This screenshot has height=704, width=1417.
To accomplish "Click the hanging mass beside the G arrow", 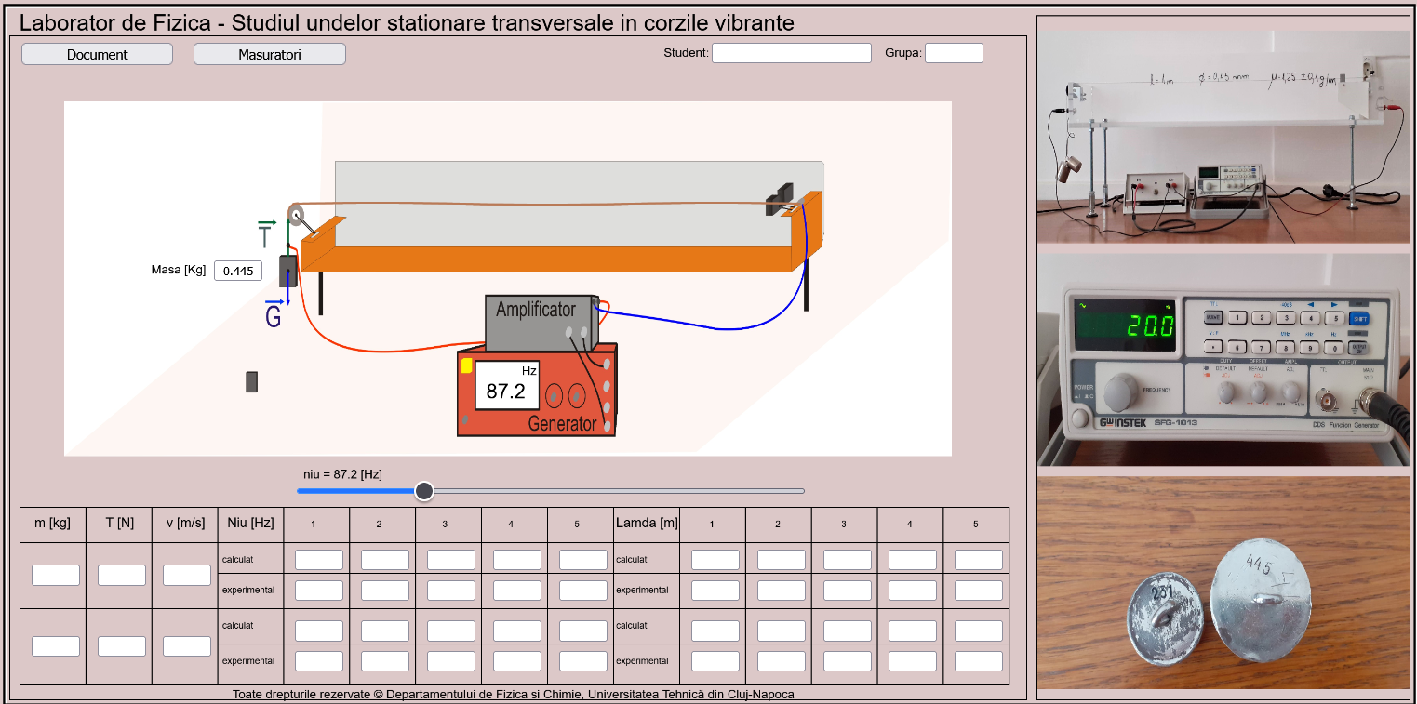I will pos(288,270).
